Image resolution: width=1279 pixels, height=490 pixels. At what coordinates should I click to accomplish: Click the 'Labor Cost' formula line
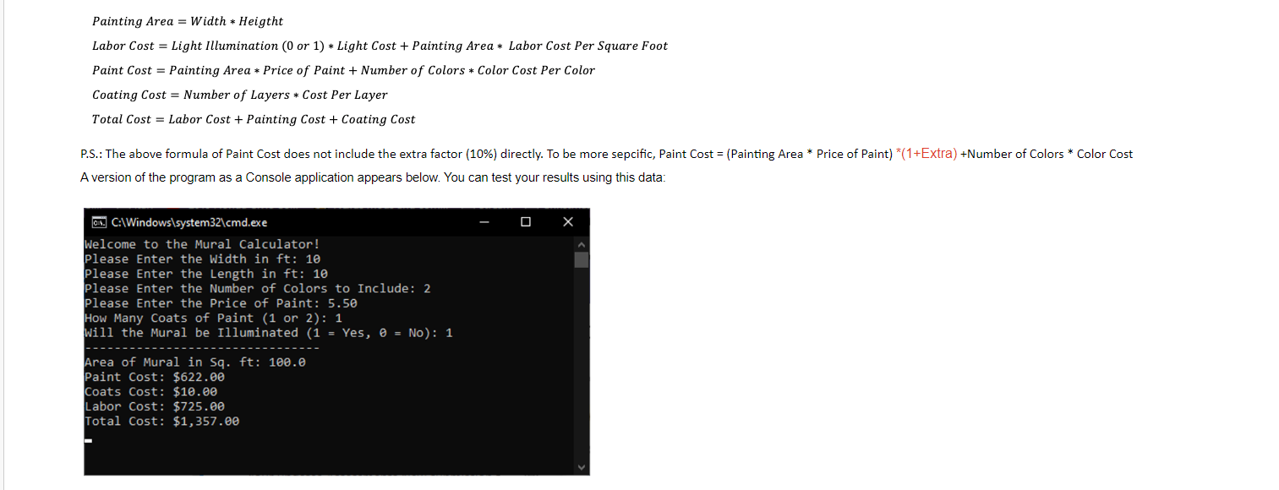379,46
